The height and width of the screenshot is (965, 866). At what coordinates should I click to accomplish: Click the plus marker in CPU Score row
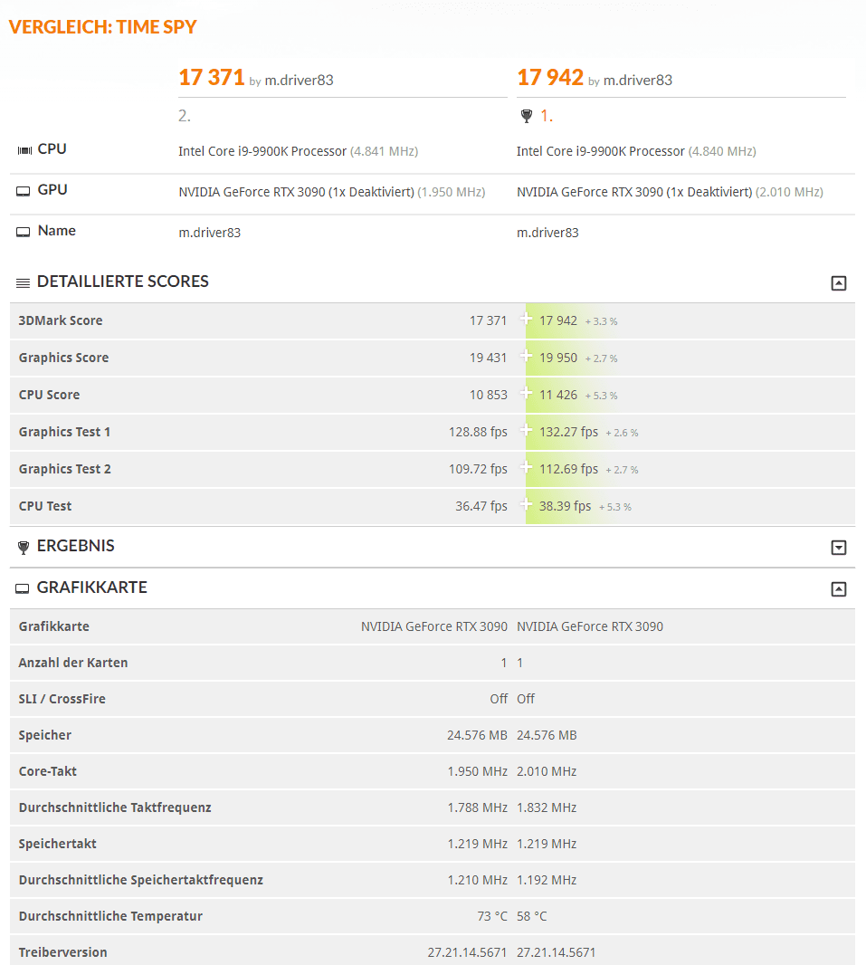click(526, 393)
